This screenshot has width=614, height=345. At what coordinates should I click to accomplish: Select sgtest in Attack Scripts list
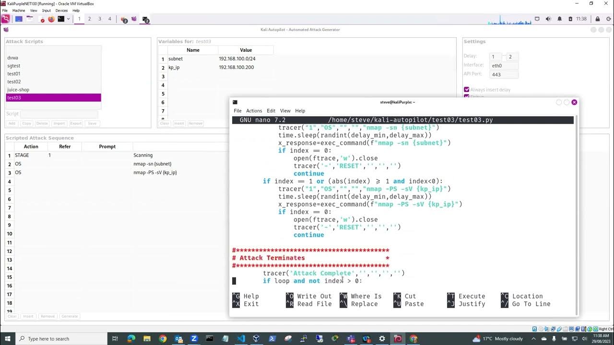pos(53,66)
